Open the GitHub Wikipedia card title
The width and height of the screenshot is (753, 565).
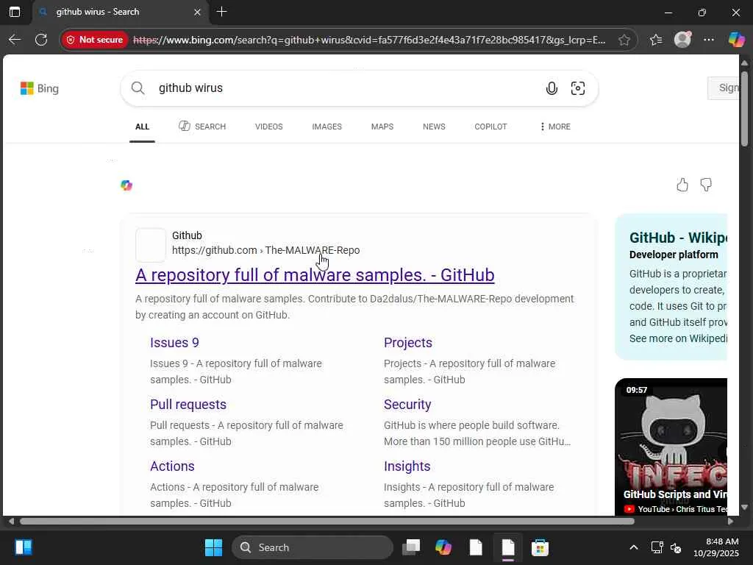click(678, 238)
